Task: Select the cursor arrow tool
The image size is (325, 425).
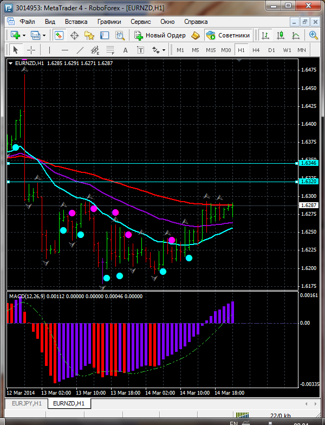Action: coord(16,50)
